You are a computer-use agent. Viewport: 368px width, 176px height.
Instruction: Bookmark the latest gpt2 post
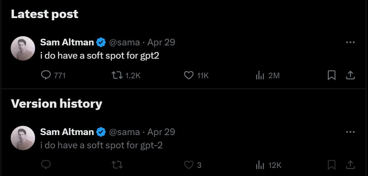click(331, 75)
